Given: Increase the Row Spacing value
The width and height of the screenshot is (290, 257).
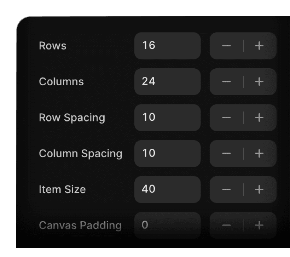Looking at the screenshot, I should click(259, 118).
